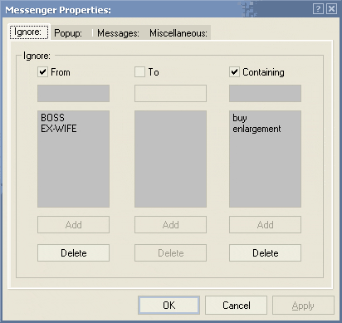This screenshot has width=342, height=323.
Task: Enable the To checkbox
Action: coord(139,72)
